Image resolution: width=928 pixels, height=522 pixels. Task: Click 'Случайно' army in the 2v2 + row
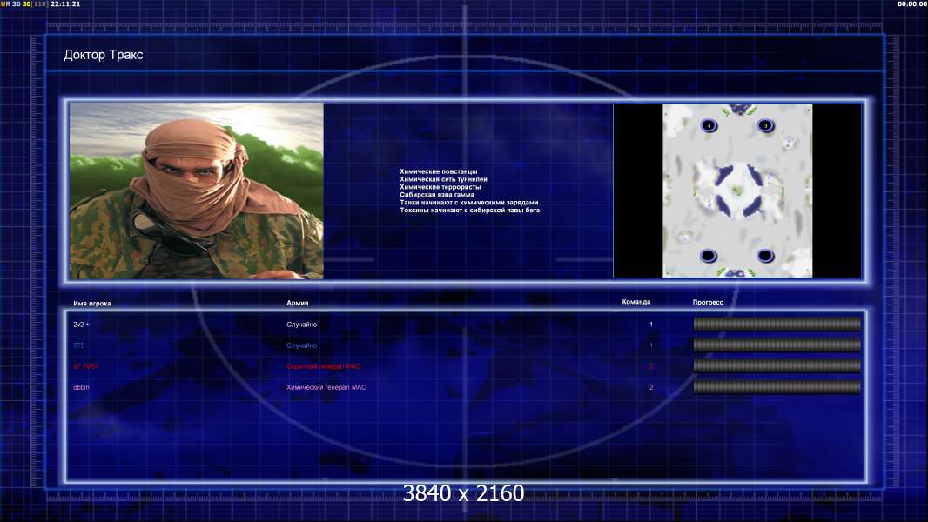point(302,325)
